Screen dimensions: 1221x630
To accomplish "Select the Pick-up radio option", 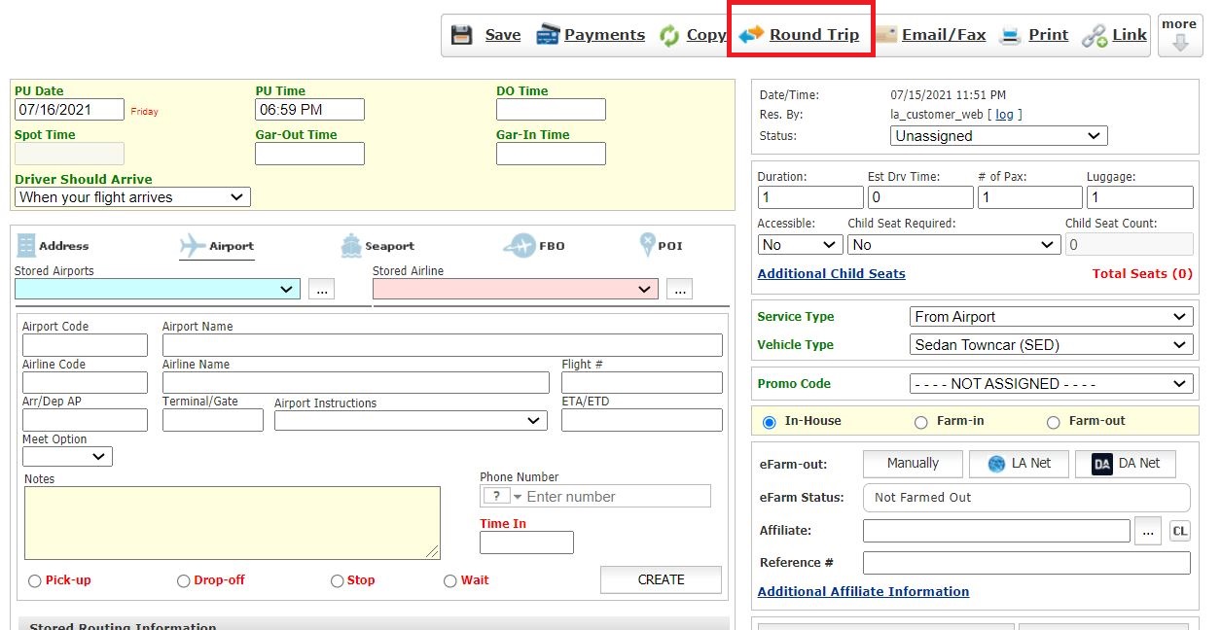I will click(x=35, y=581).
